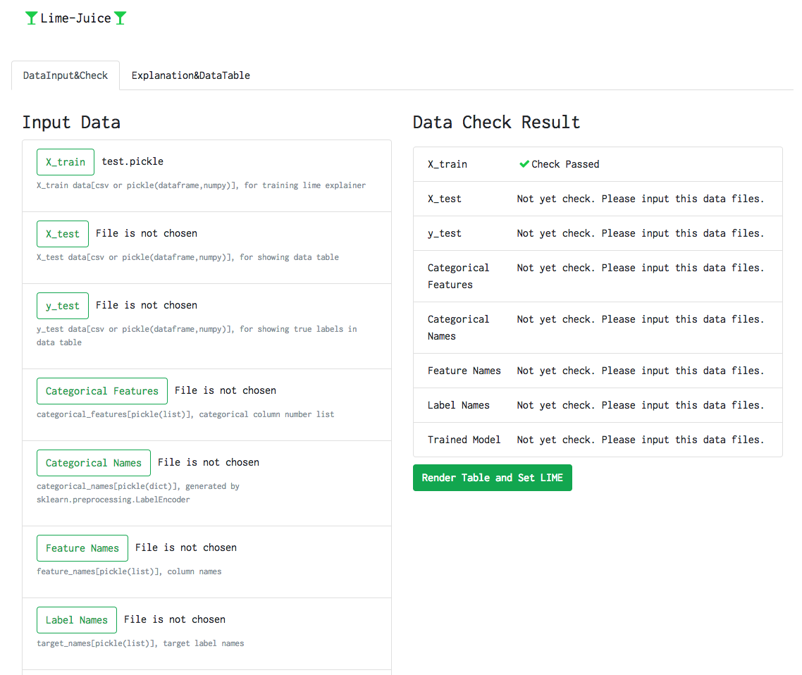Click 'File is not chosen' beside Categorical Features
The height and width of the screenshot is (675, 802).
click(x=226, y=390)
